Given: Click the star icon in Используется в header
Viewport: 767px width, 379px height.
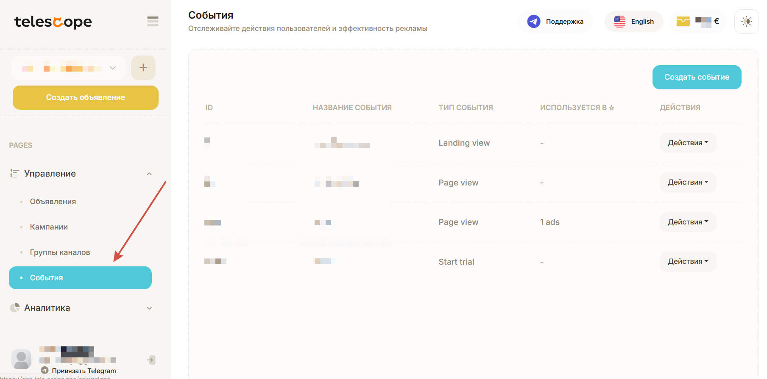Looking at the screenshot, I should pos(611,108).
